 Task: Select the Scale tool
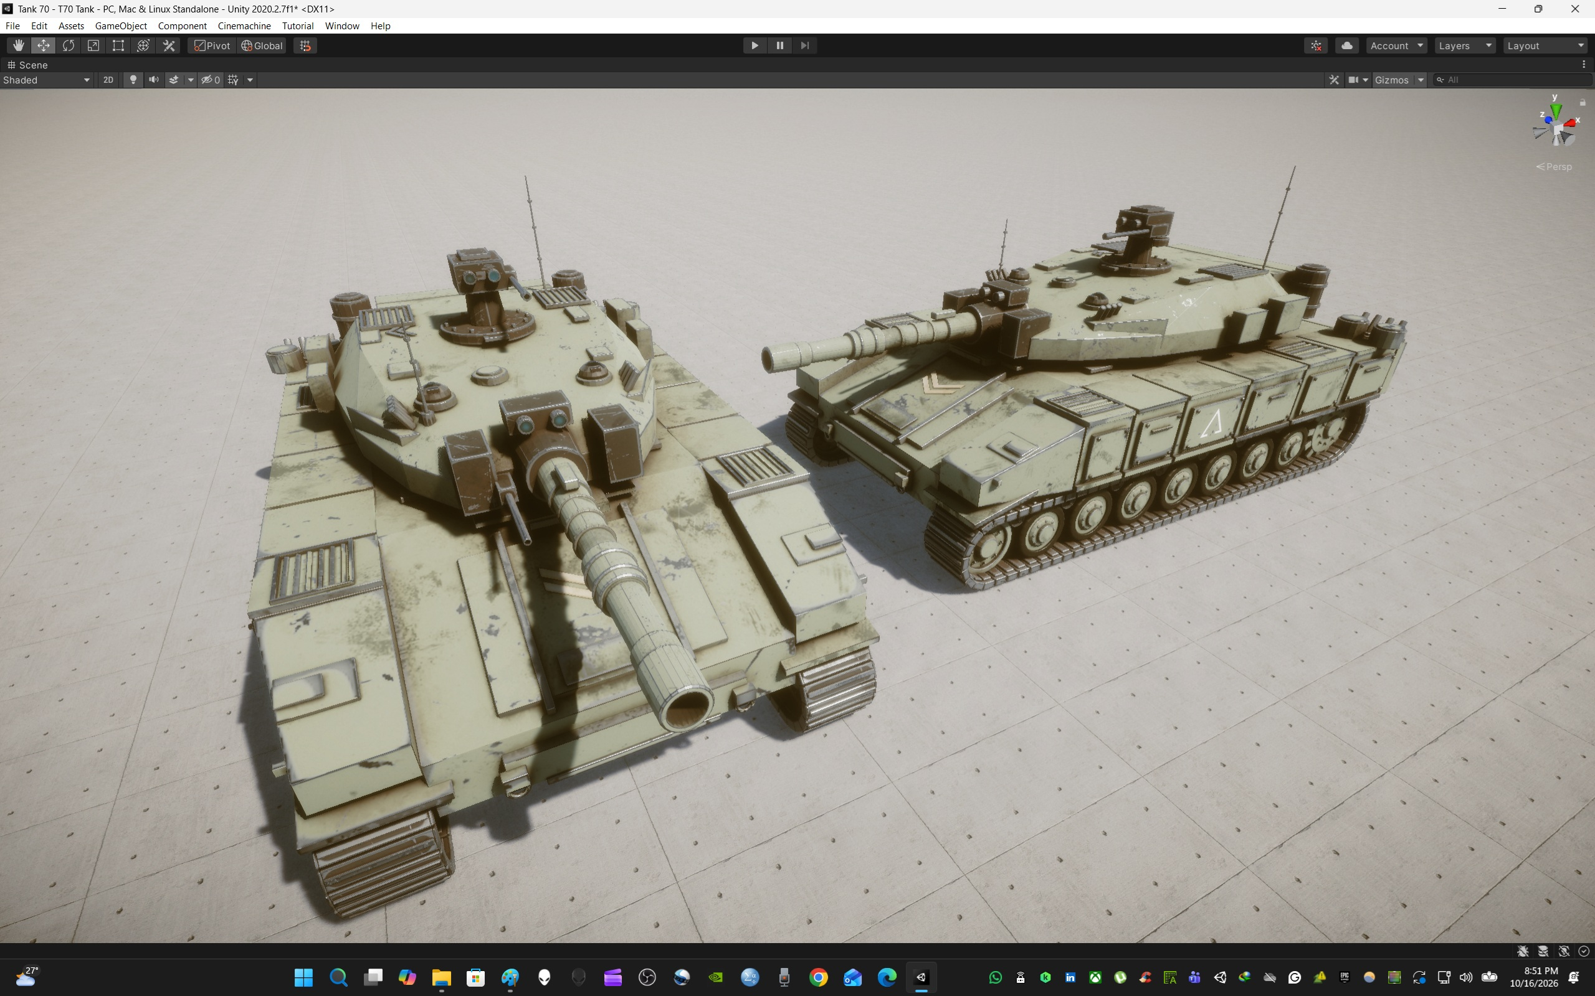click(93, 45)
